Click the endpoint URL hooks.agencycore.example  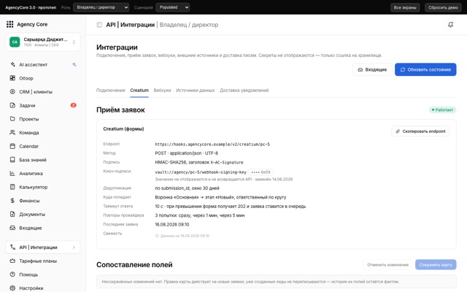212,145
